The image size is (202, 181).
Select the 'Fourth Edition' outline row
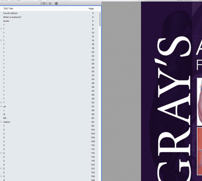pyautogui.click(x=49, y=13)
